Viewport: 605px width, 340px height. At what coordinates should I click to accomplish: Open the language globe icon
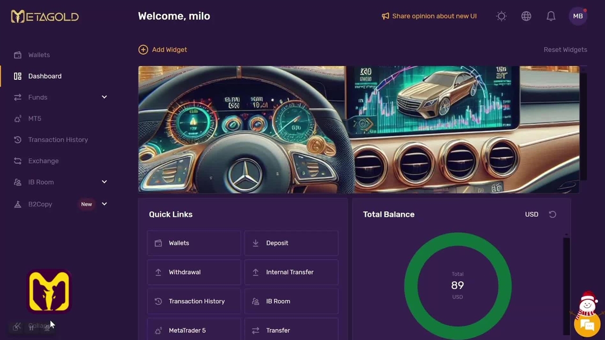526,16
